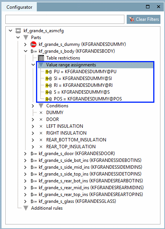Click the X icon beside RIGHT INSULATION
Image resolution: width=165 pixels, height=229 pixels.
pos(41,133)
